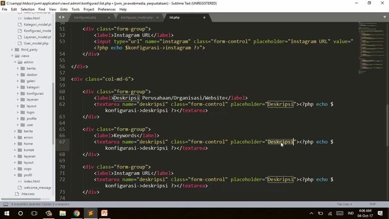Collapse the admin folder
Screen dimensions: 389x219
pos(15,62)
